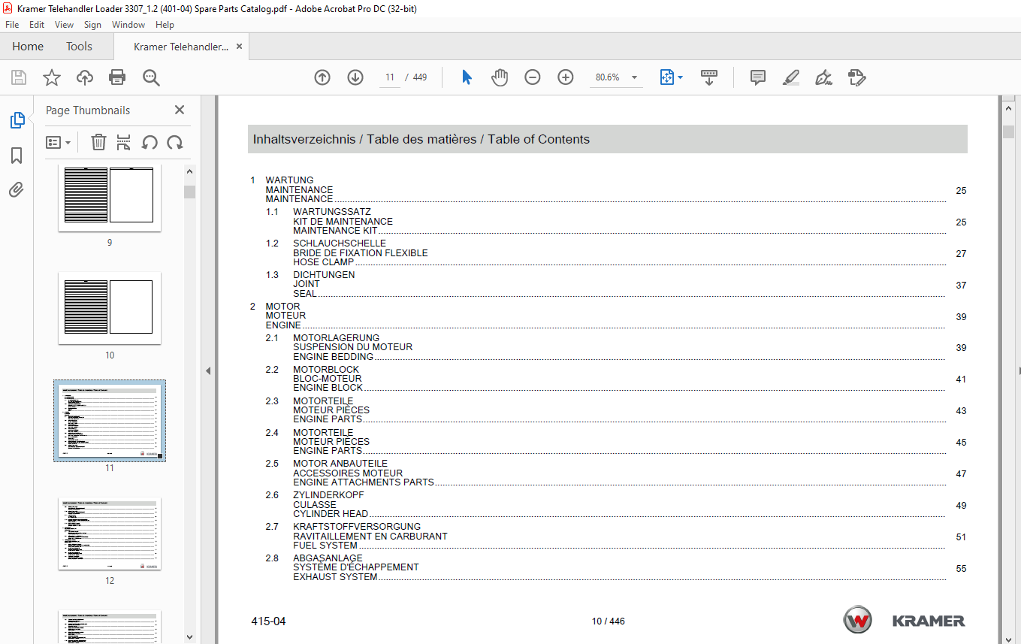Open the Help menu
1021x644 pixels.
165,25
